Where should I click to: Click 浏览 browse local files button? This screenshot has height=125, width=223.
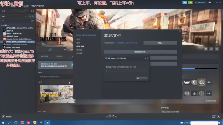click(160, 43)
